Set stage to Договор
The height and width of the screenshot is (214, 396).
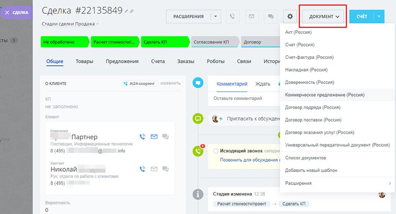click(x=260, y=42)
